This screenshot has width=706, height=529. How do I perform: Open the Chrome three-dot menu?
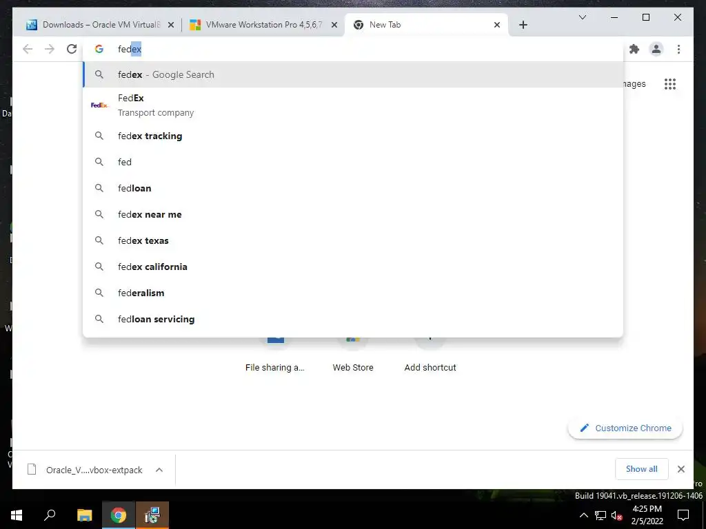tap(678, 49)
